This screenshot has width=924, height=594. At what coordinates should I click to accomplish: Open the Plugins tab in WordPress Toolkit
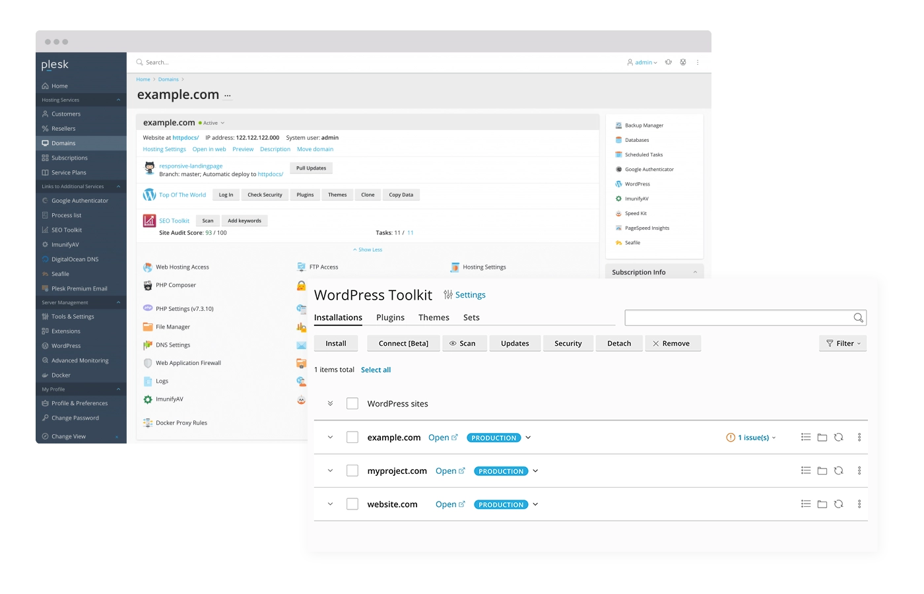(x=390, y=317)
